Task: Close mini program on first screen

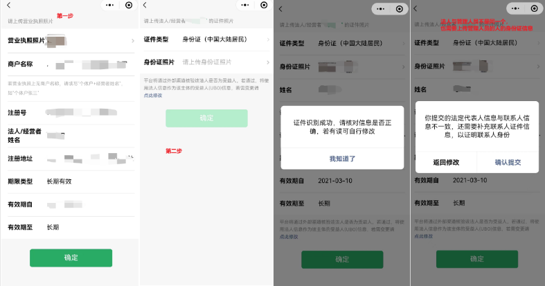Action: pos(129,6)
